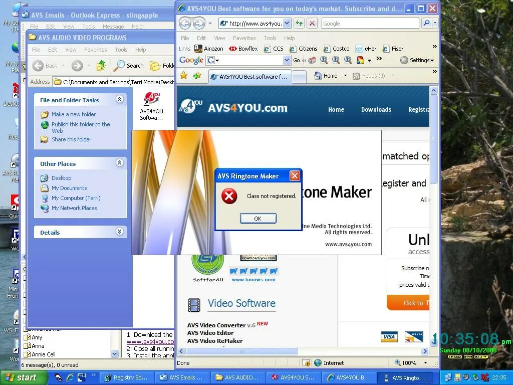
Task: Open the Amazon link in the Links bar
Action: (x=209, y=49)
